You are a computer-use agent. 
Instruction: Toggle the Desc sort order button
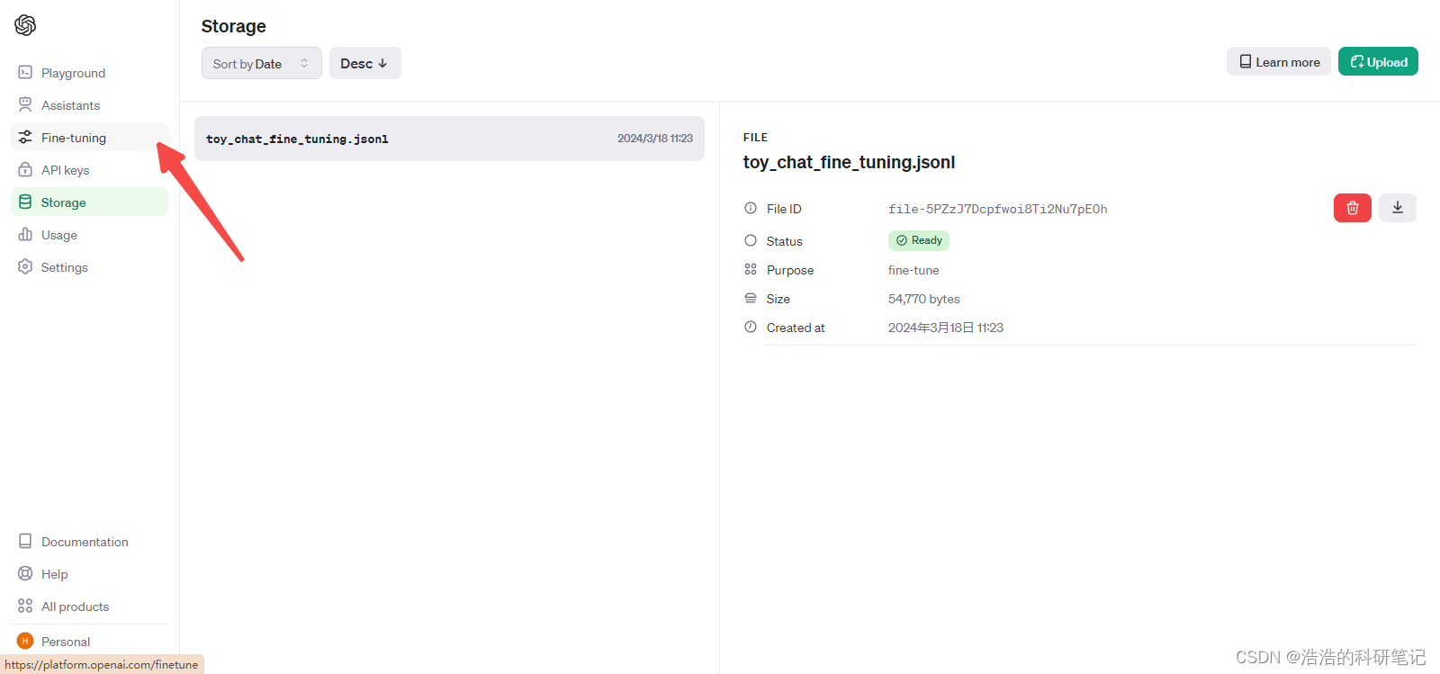click(x=364, y=63)
